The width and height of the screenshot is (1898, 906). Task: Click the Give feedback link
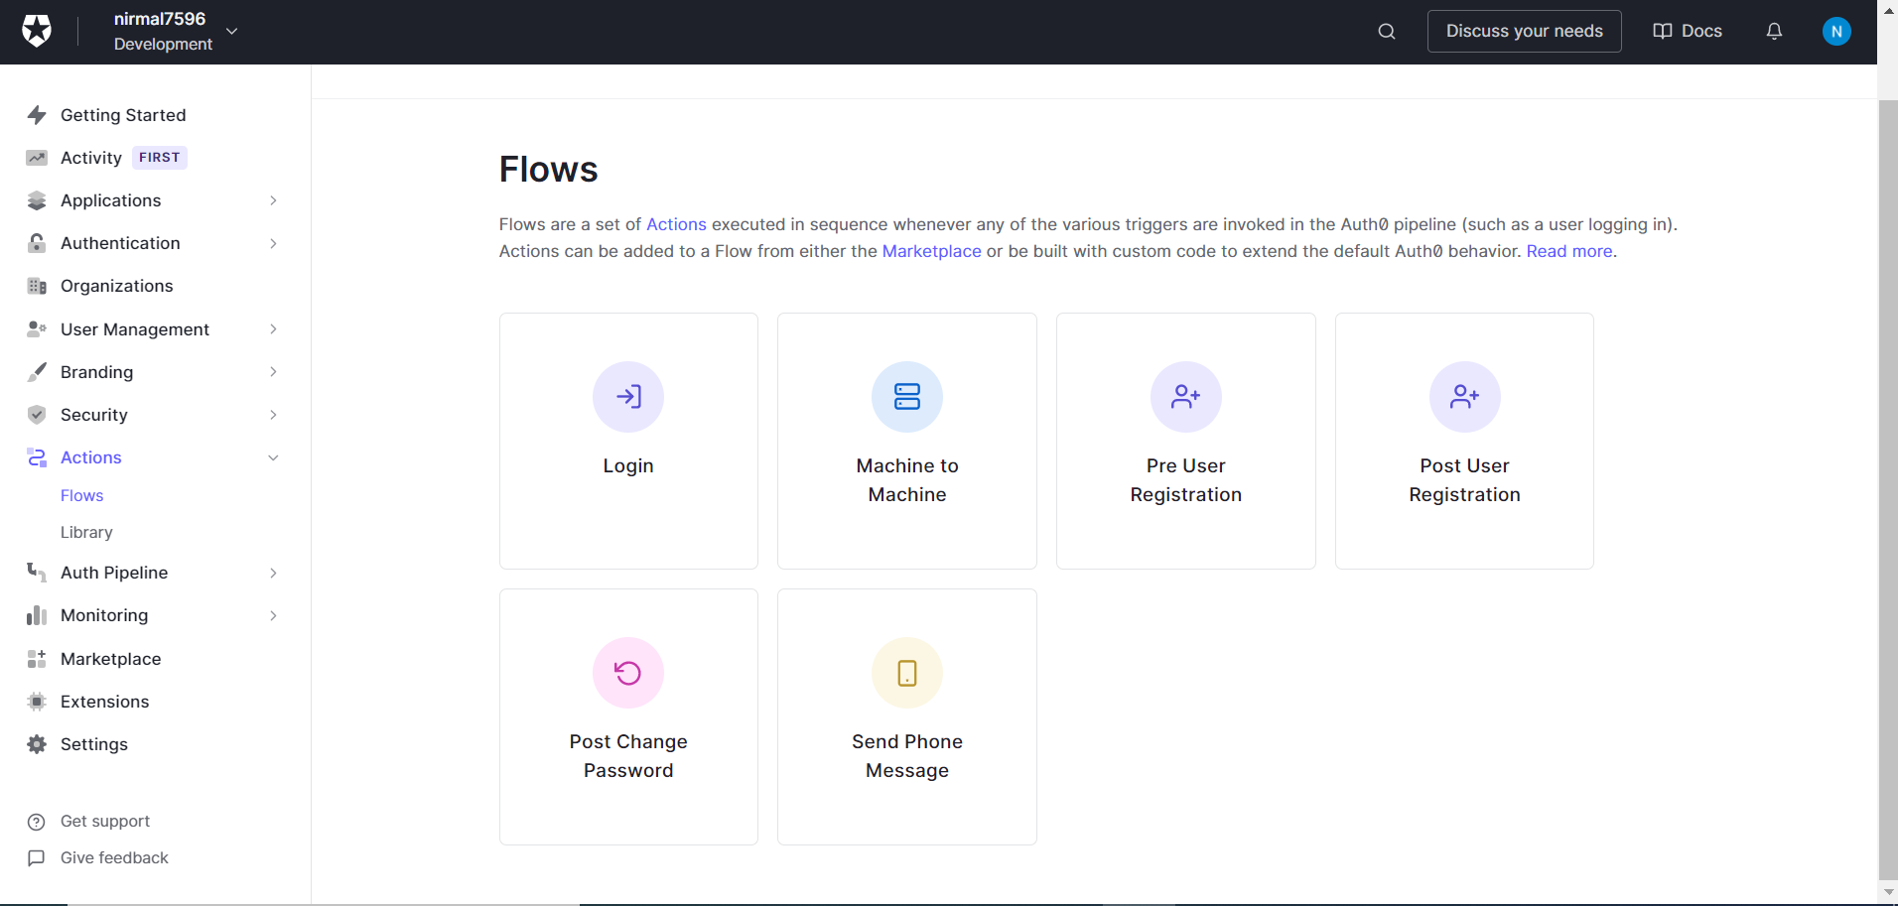(x=114, y=857)
